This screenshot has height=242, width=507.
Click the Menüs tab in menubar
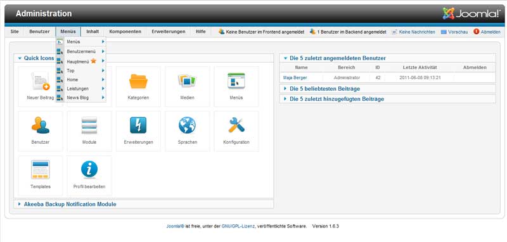coord(68,32)
